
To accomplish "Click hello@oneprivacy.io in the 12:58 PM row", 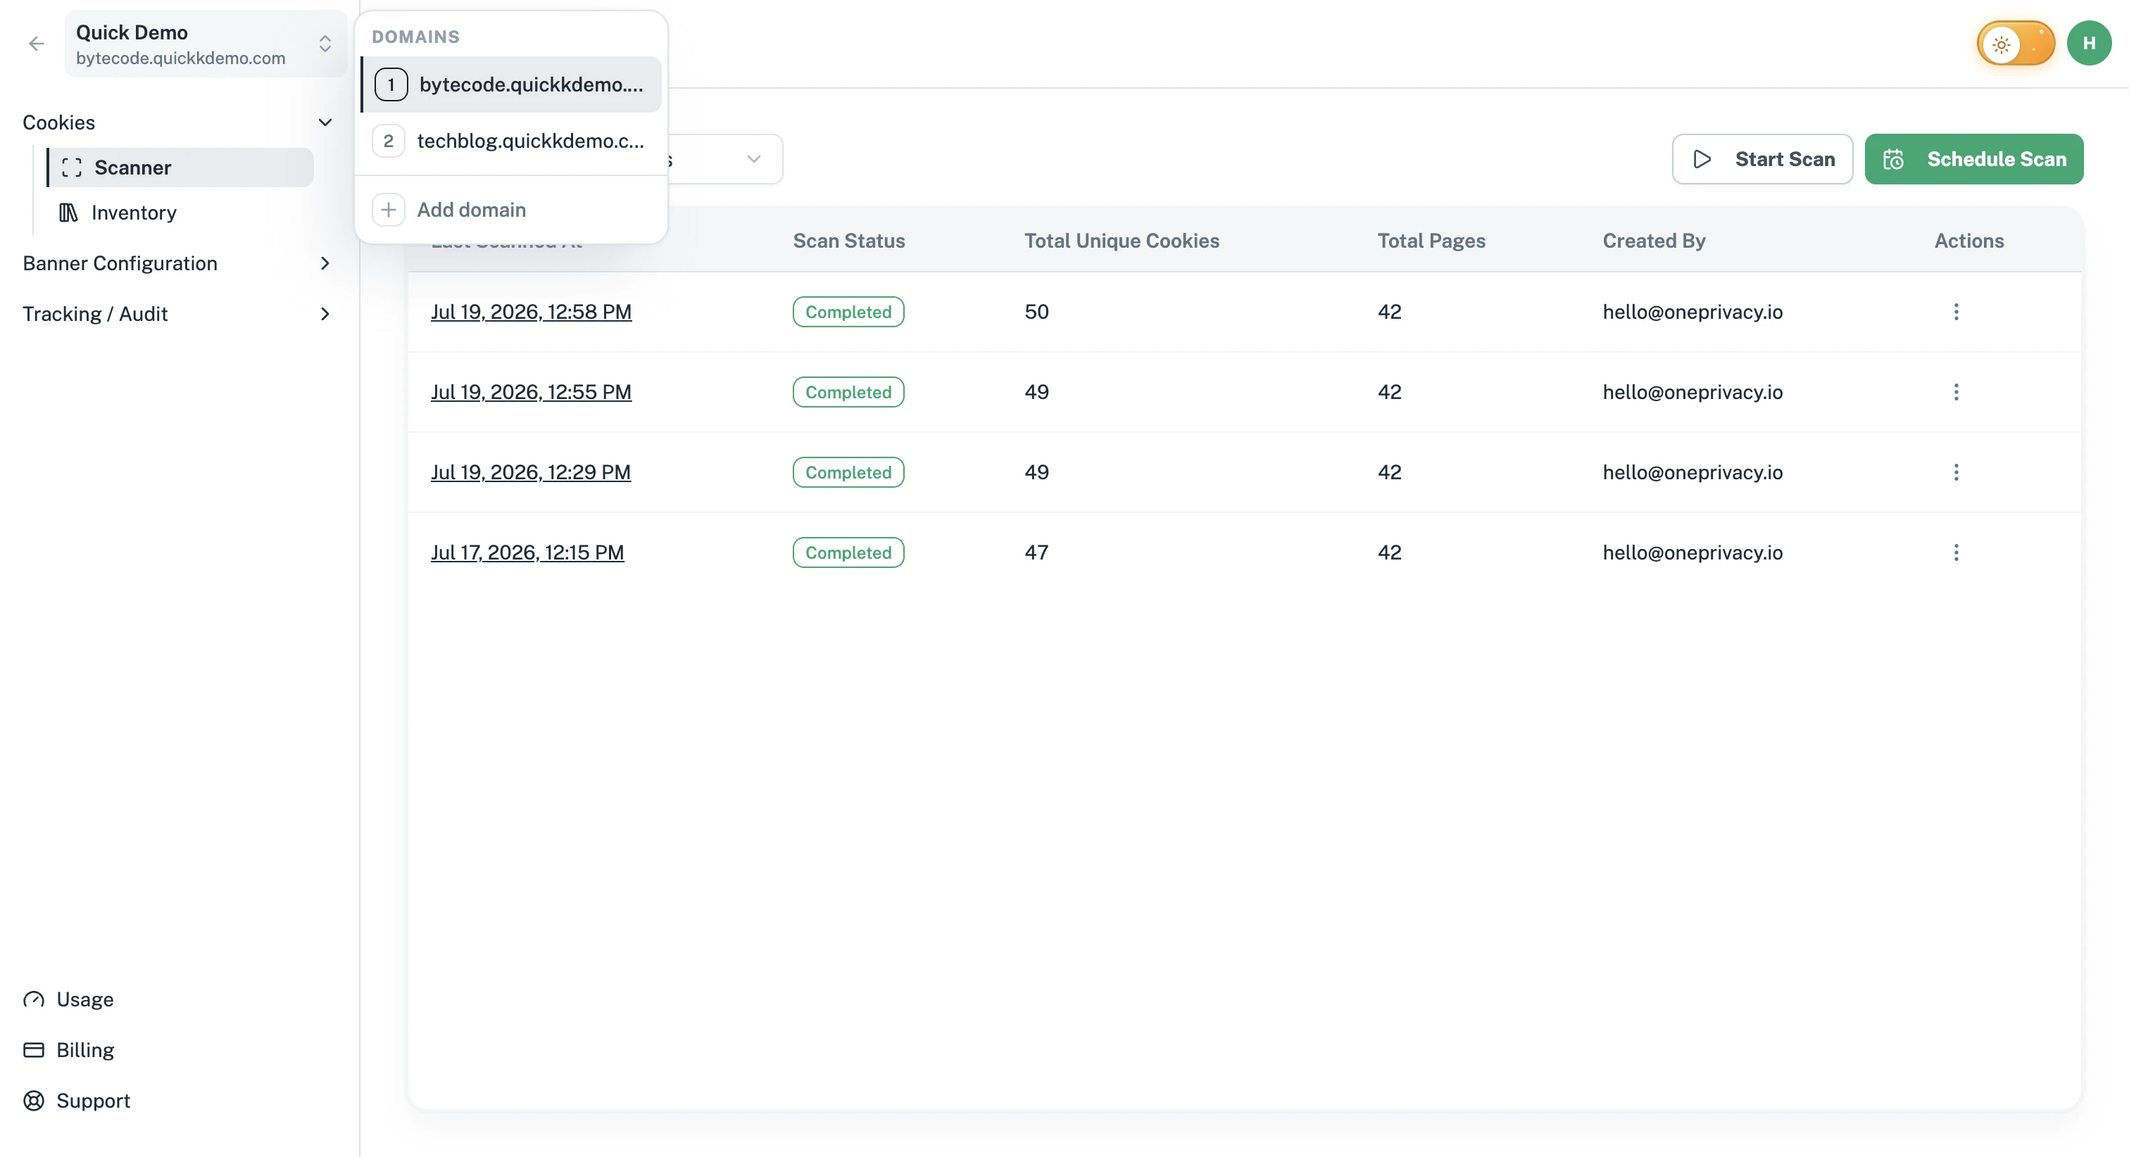I will pyautogui.click(x=1692, y=312).
